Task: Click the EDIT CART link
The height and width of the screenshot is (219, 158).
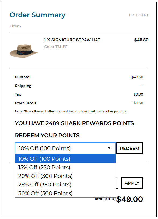Action: tap(139, 15)
